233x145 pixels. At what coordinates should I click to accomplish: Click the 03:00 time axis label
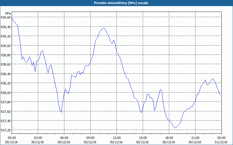pyautogui.click(x=38, y=138)
